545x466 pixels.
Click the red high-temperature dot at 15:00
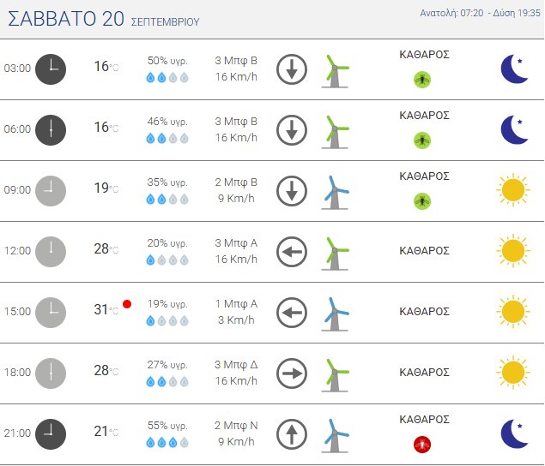(x=127, y=304)
